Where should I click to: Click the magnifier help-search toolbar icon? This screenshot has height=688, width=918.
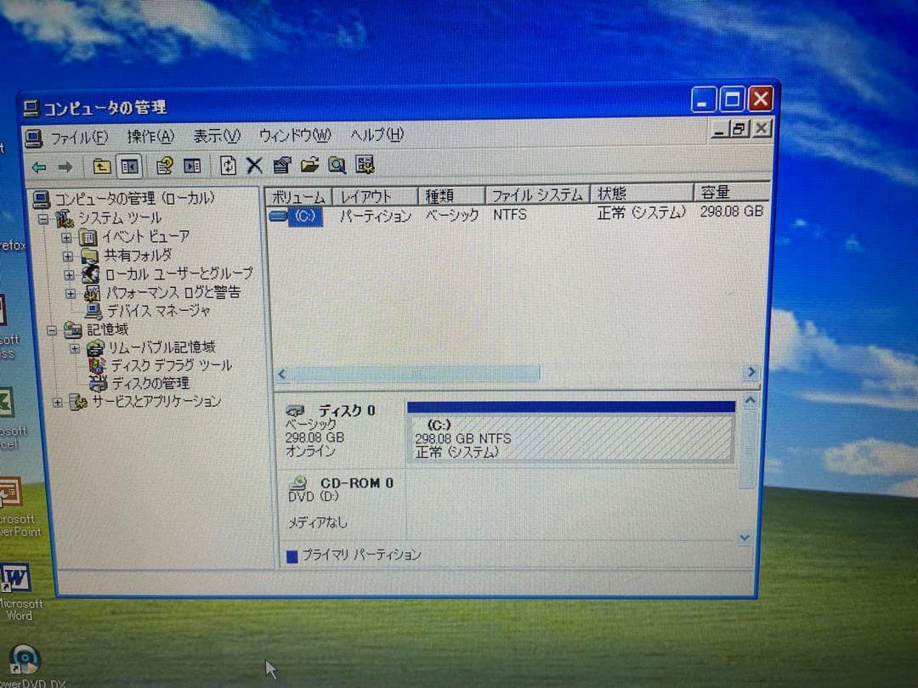[338, 165]
